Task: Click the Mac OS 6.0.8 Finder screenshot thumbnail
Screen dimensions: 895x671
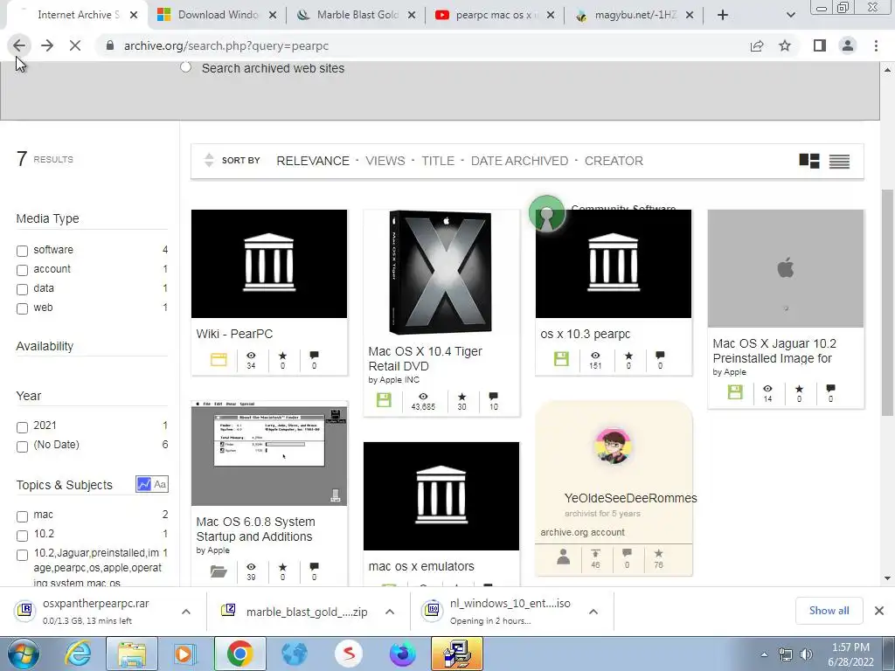Action: click(269, 453)
